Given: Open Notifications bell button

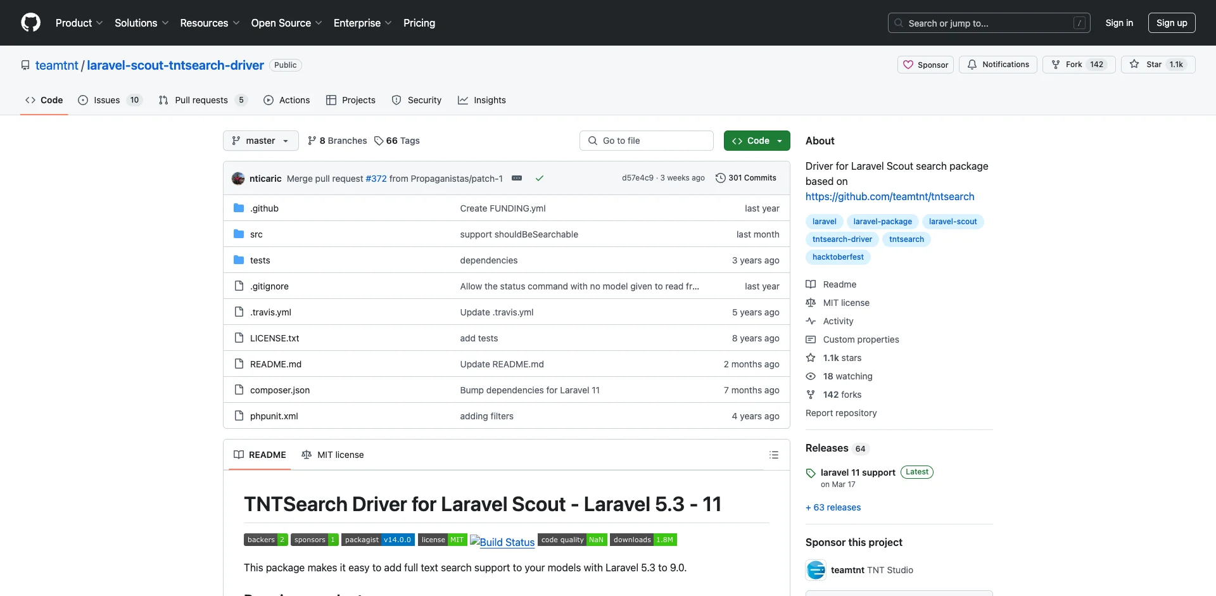Looking at the screenshot, I should coord(998,65).
